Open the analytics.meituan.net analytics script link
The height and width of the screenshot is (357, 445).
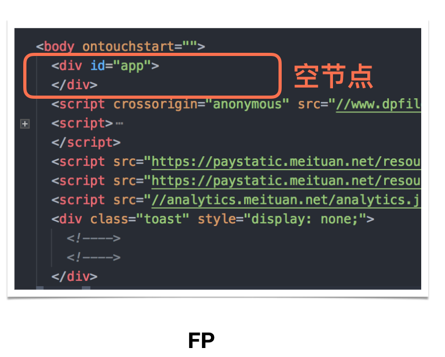point(286,200)
